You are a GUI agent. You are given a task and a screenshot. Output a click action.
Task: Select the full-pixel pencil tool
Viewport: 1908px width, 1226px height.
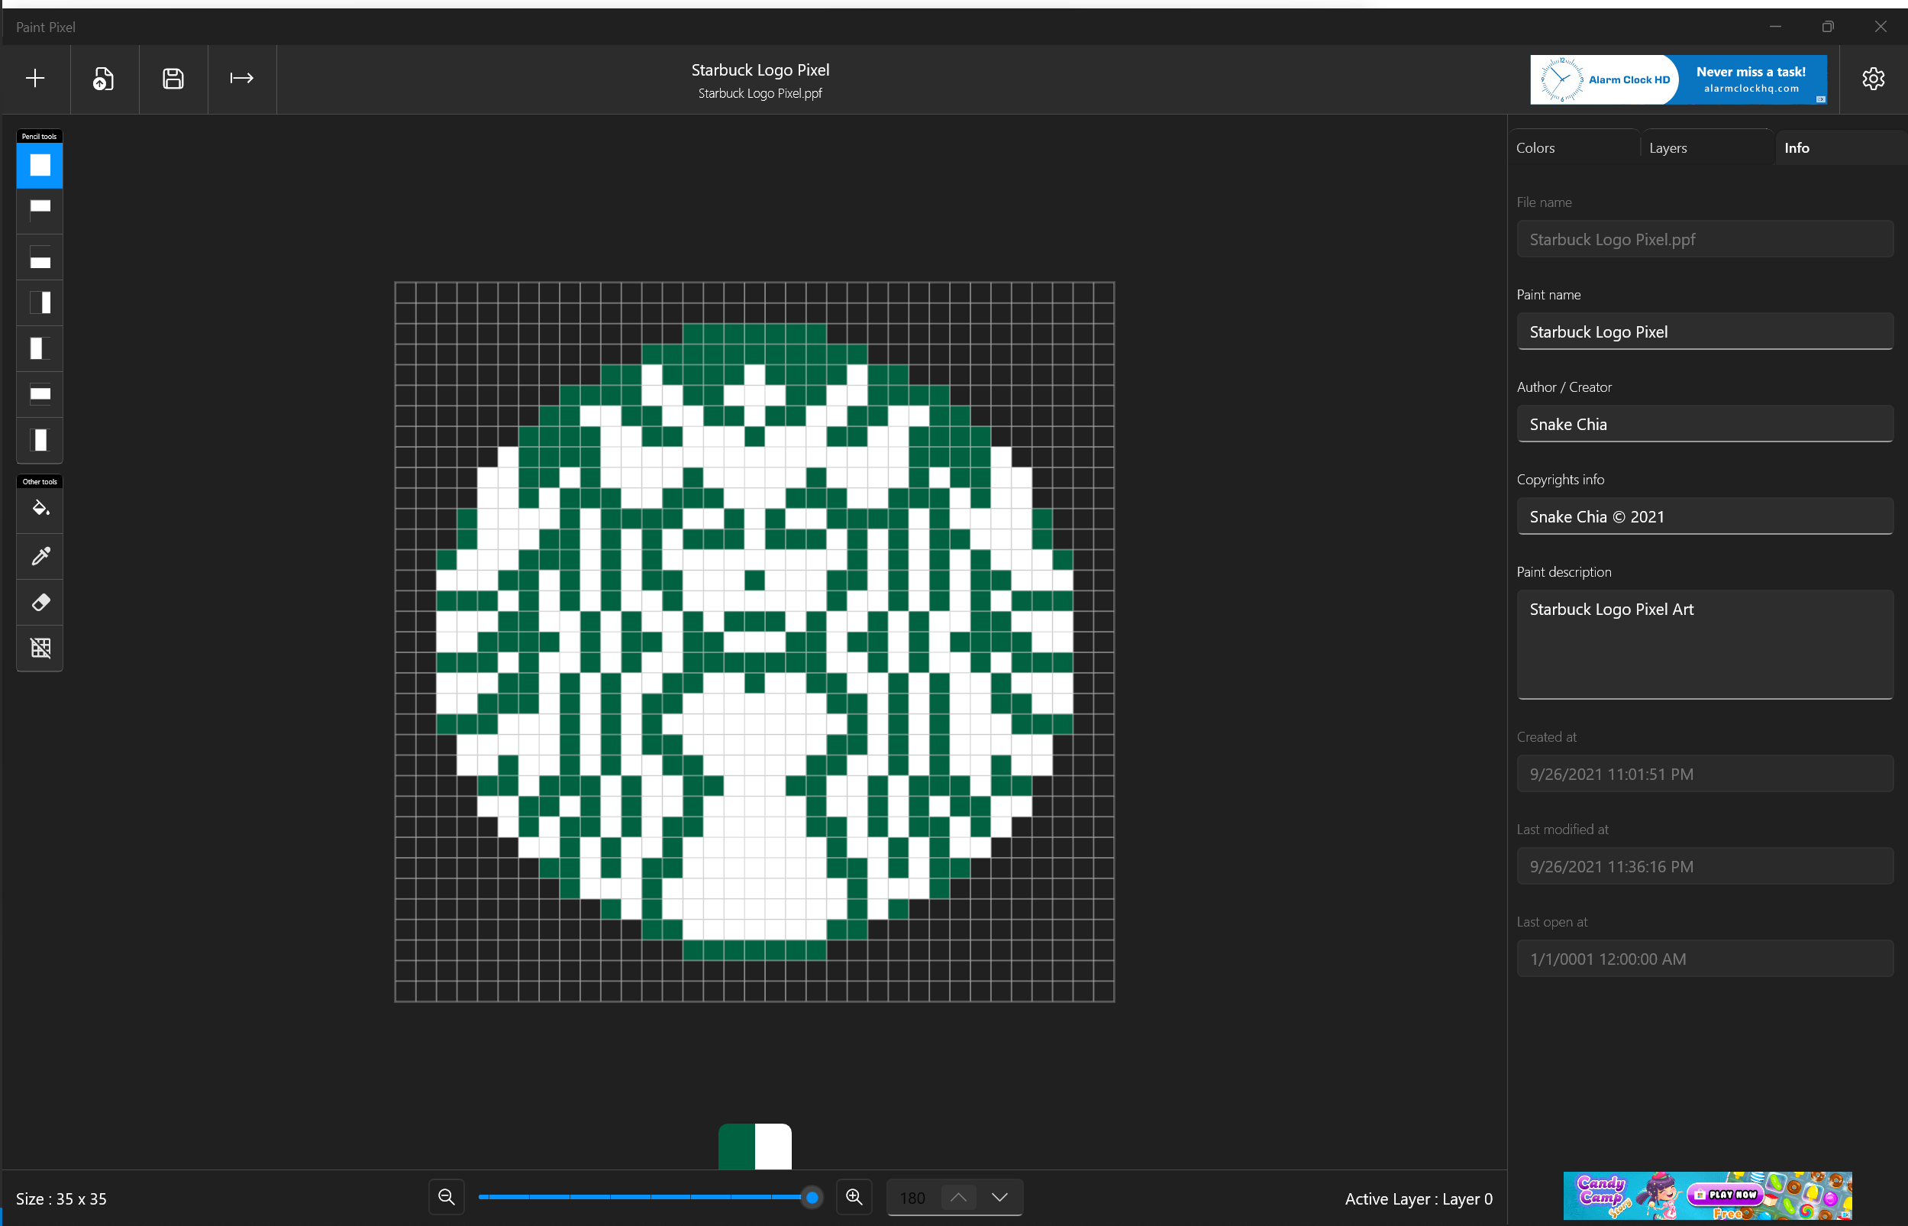(x=40, y=165)
